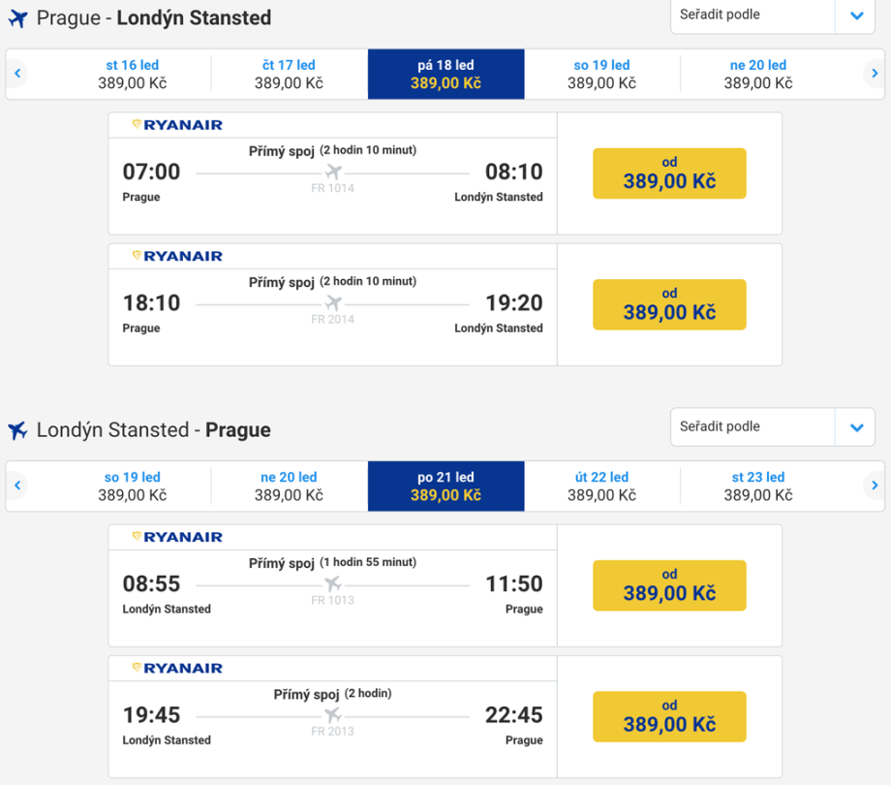Open the return Seřadit podle dropdown

coord(855,427)
